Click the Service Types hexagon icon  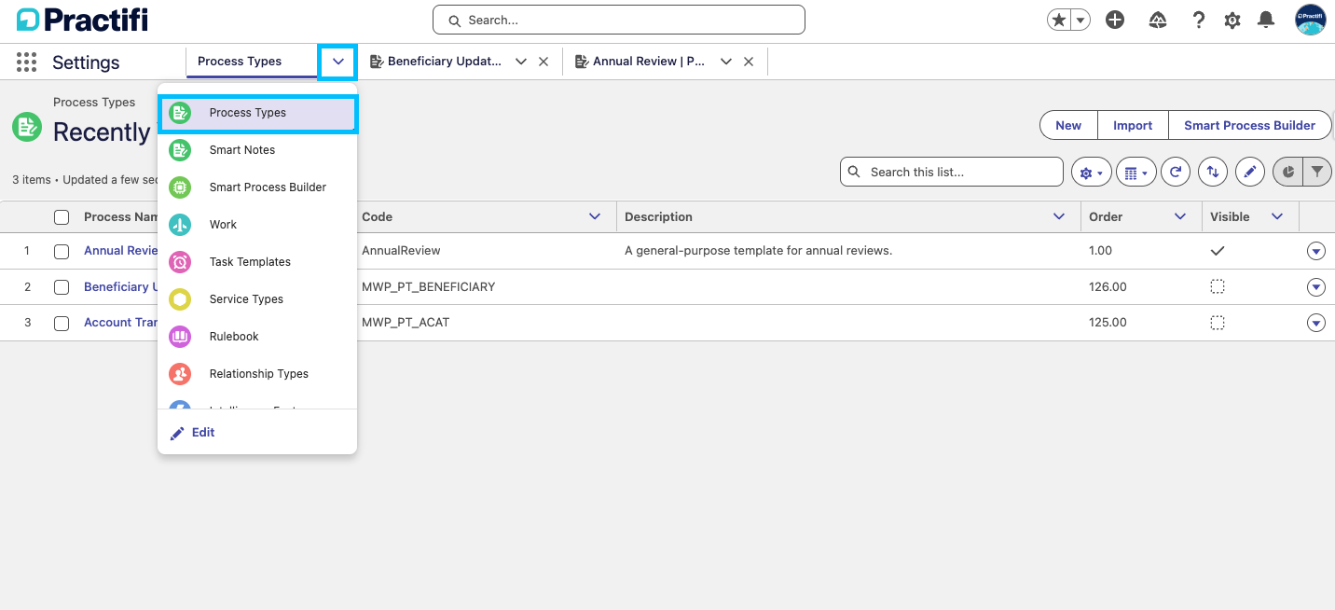180,299
